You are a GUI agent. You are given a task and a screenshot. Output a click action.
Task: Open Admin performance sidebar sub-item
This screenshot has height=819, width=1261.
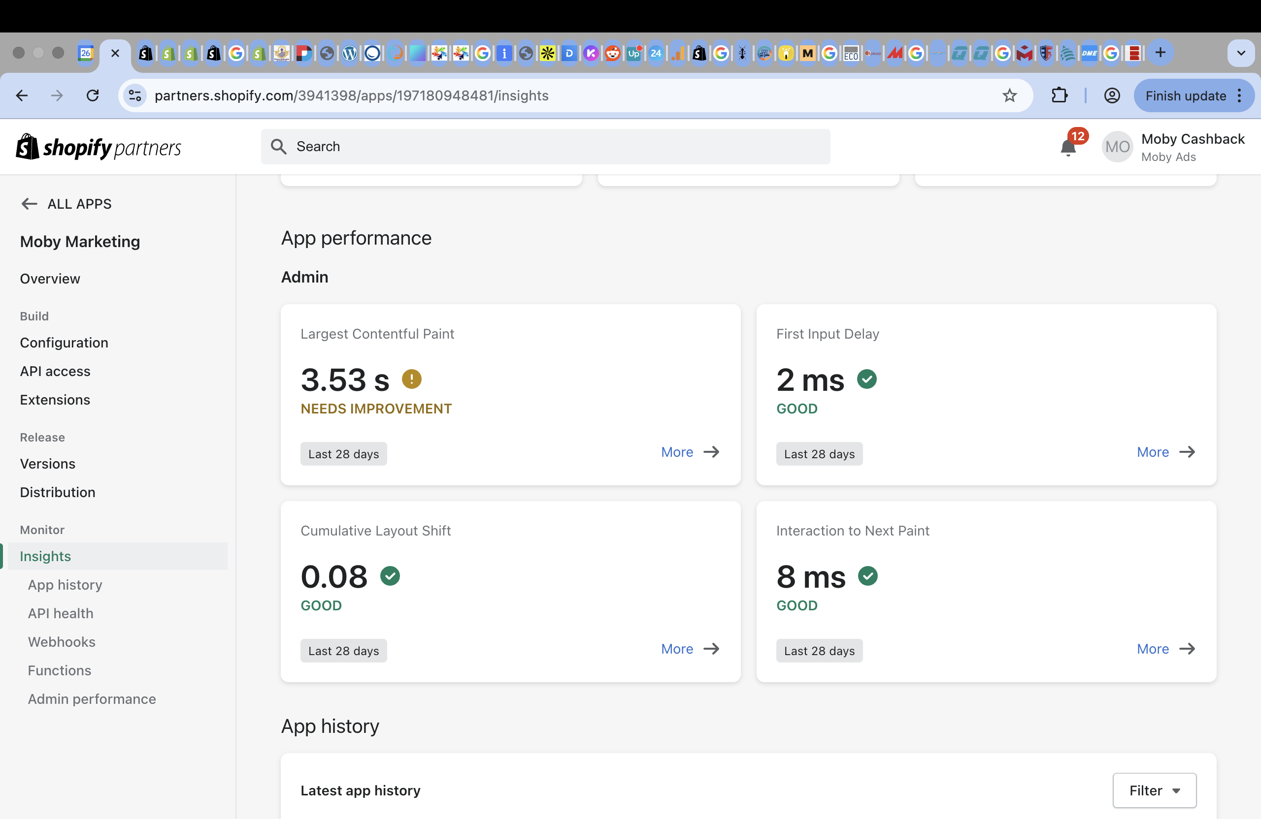pyautogui.click(x=92, y=699)
